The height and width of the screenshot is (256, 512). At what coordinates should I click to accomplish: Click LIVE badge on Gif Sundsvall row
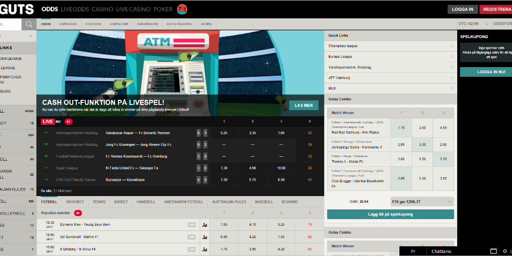pyautogui.click(x=191, y=237)
